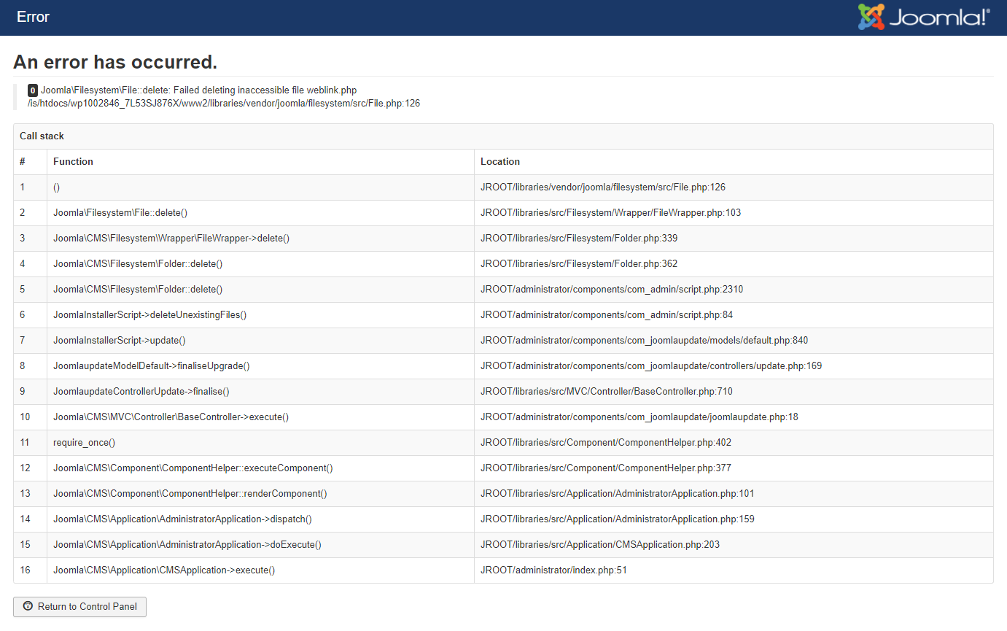Click the error code 0 badge
The height and width of the screenshot is (631, 1007).
33,90
